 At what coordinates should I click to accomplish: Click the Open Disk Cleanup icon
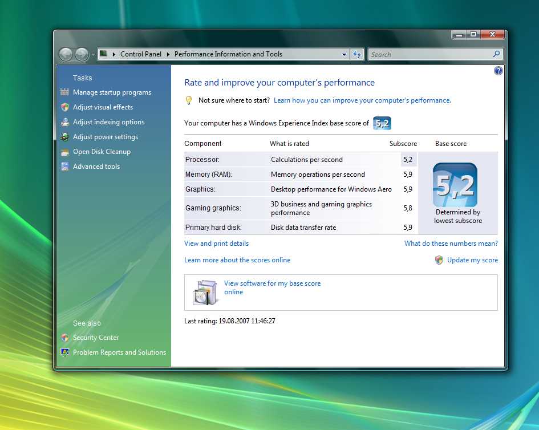pos(64,152)
